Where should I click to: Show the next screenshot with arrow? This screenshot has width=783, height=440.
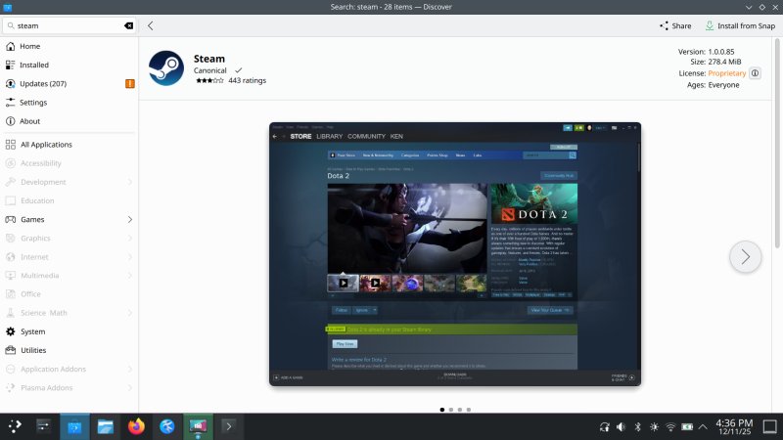click(x=745, y=257)
